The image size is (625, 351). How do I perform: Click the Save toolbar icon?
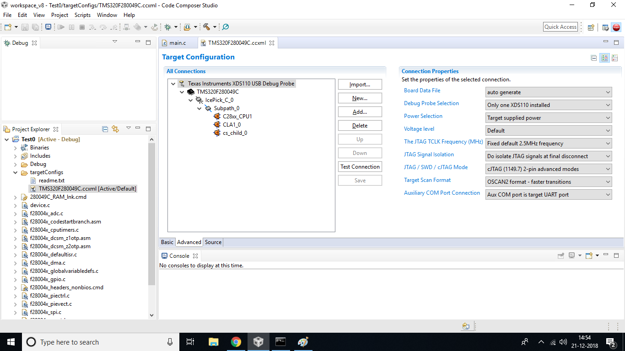pyautogui.click(x=25, y=27)
